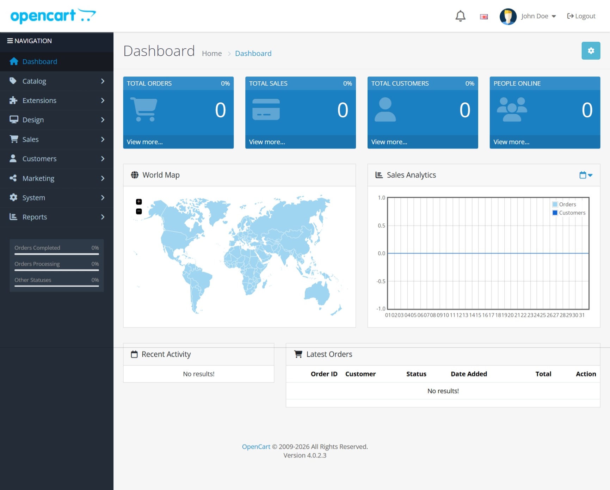Click John Doe's profile avatar
The height and width of the screenshot is (490, 610).
point(508,17)
